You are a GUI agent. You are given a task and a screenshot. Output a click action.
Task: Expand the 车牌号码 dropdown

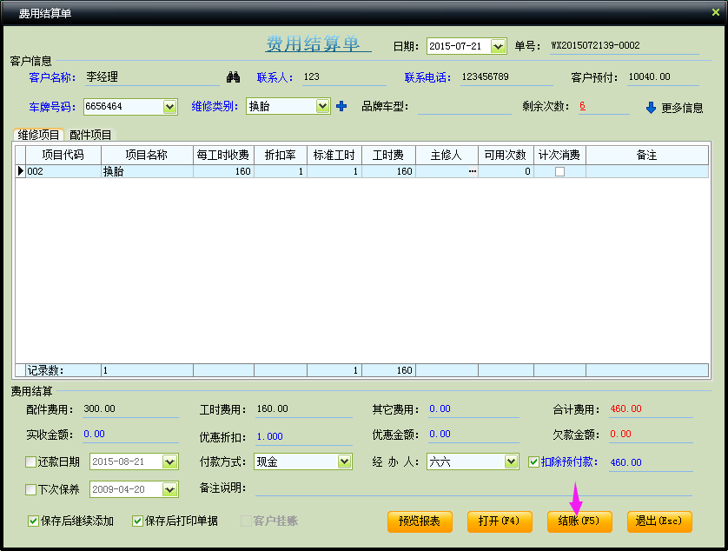[x=170, y=107]
